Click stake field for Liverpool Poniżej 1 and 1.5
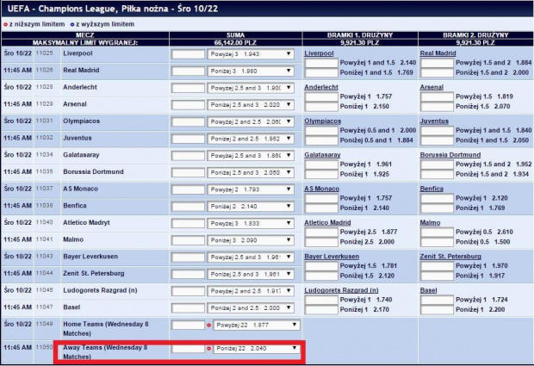 pyautogui.click(x=321, y=72)
